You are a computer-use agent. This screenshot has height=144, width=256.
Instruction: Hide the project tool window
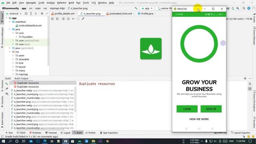(47, 14)
